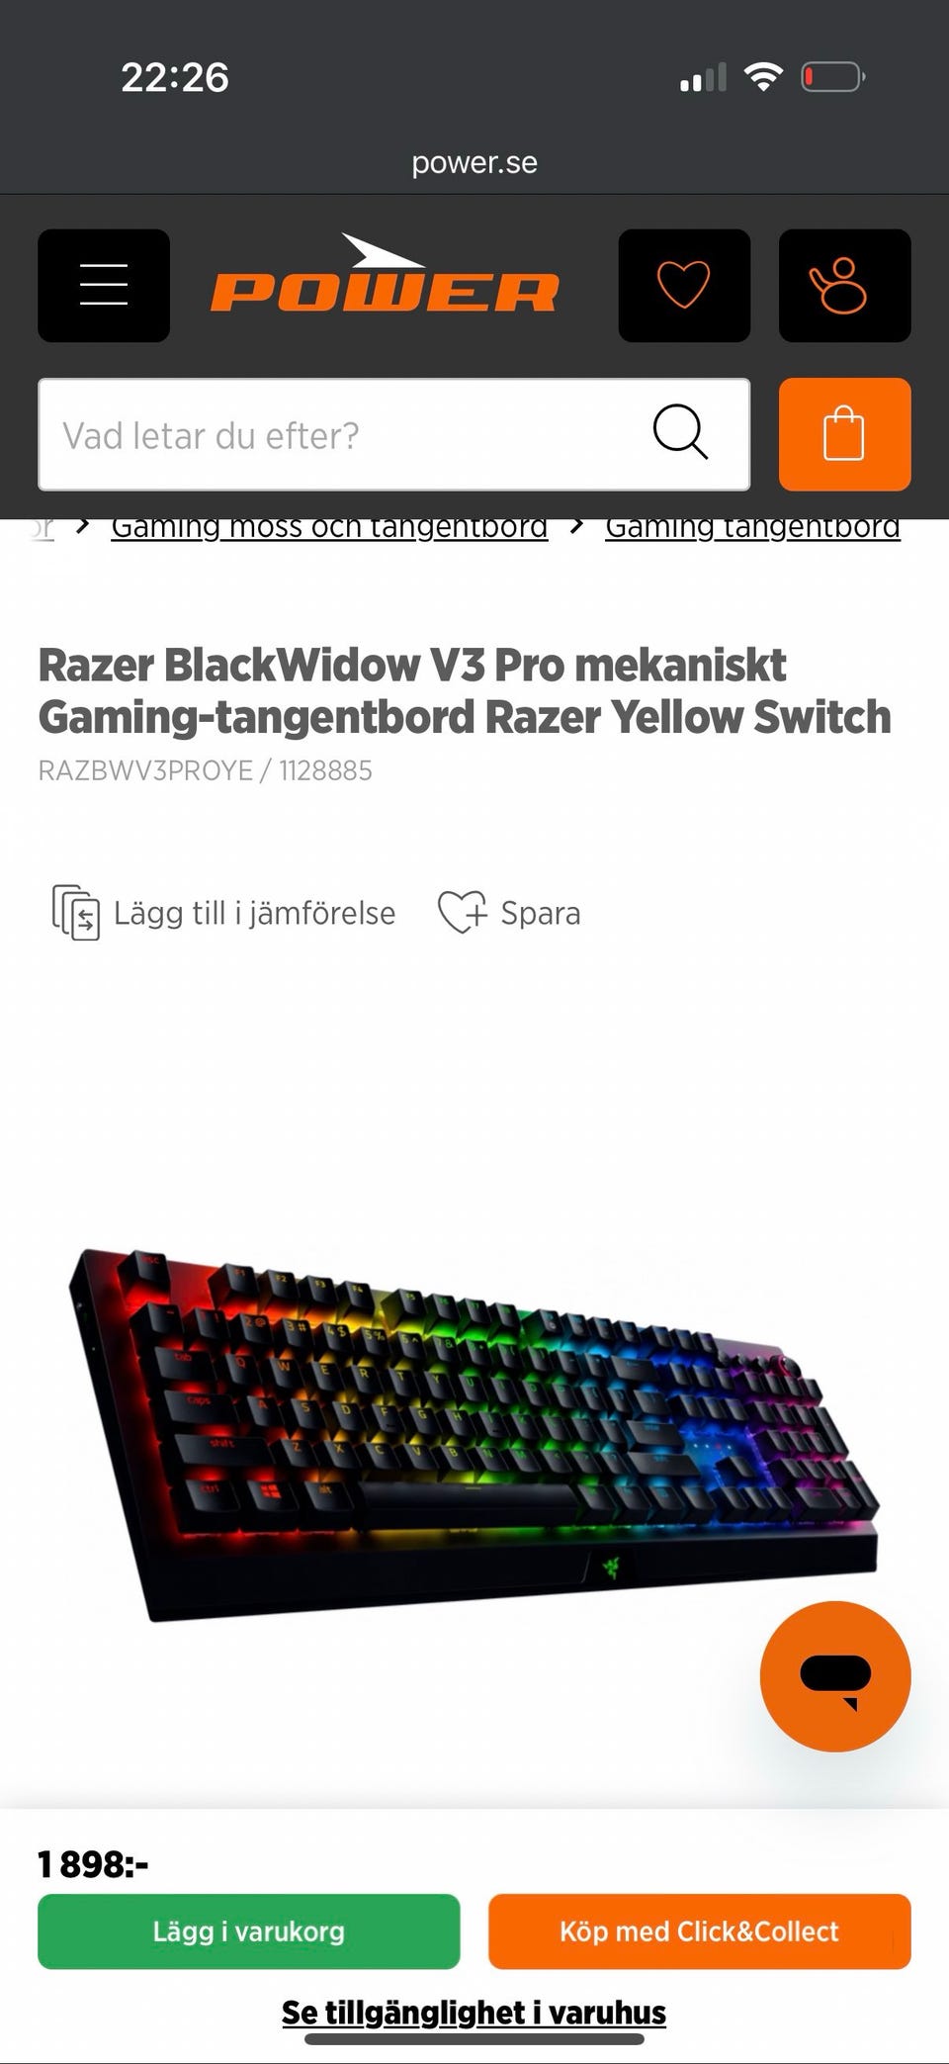Screen dimensions: 949x2064
Task: Open Gaming möss och tangentbord breadcrumb
Action: click(329, 526)
